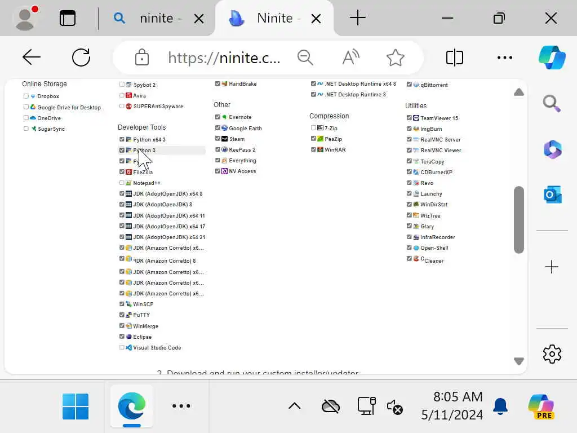Image resolution: width=577 pixels, height=433 pixels.
Task: Check the Notepad++ checkbox
Action: (x=122, y=183)
